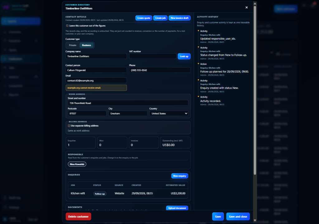Click 'Activity recorded.' history entry
Image resolution: width=319 pixels, height=224 pixels.
[210, 101]
